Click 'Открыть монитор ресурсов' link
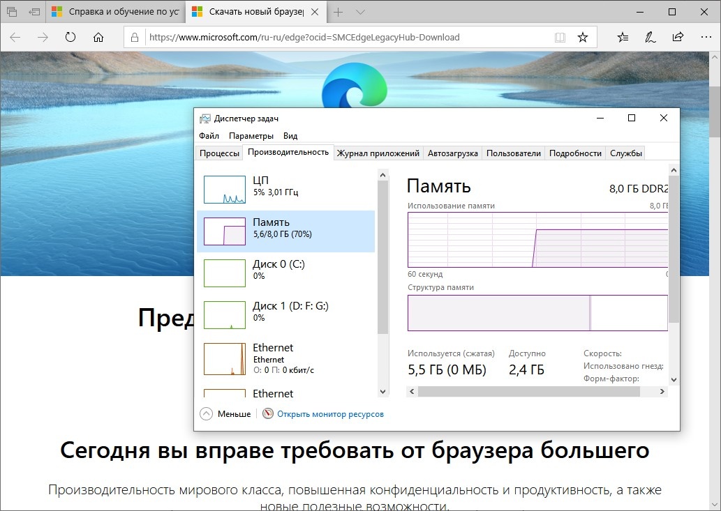The width and height of the screenshot is (721, 511). [x=330, y=414]
